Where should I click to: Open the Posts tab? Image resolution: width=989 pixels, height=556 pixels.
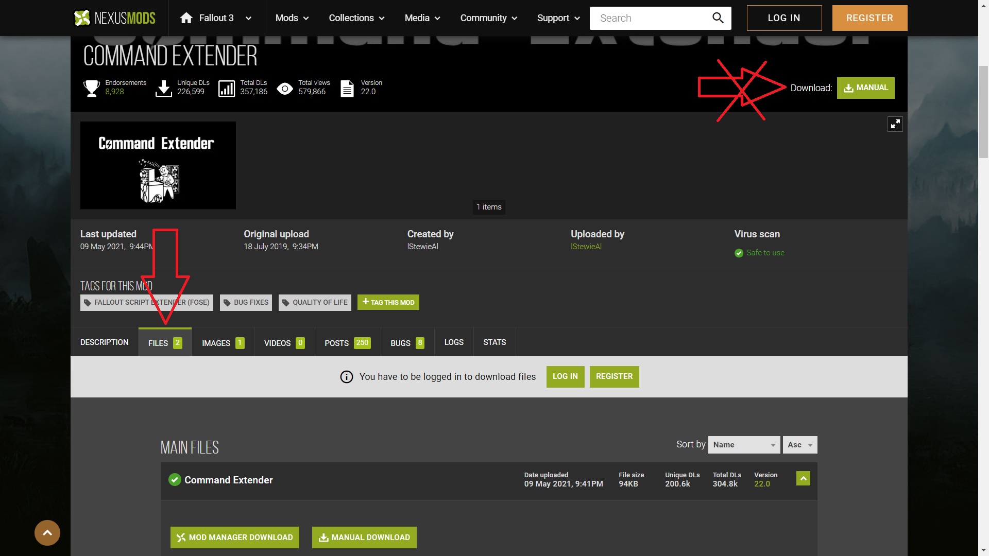(348, 343)
